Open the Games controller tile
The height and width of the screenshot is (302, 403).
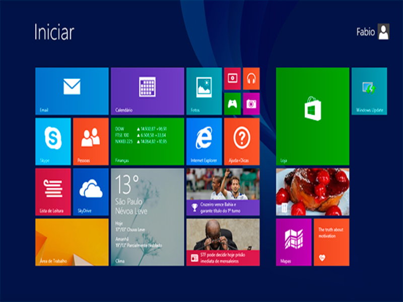[232, 104]
